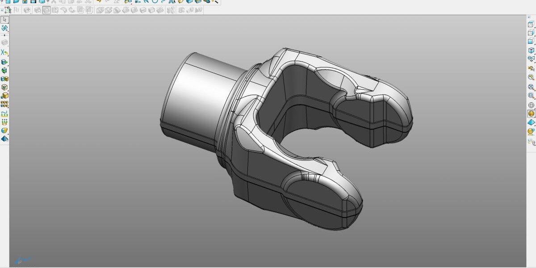Select the wireframe globe rendering icon
Viewport: 536px width, 268px height.
coord(531,105)
